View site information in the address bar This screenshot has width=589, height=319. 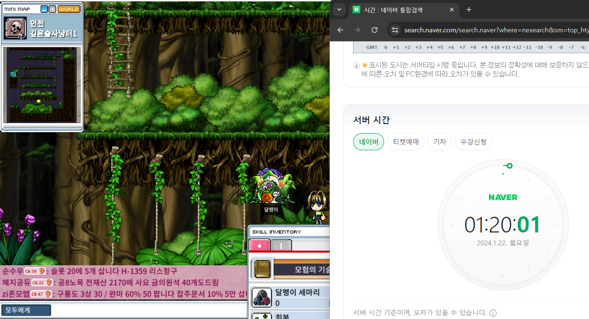[395, 30]
